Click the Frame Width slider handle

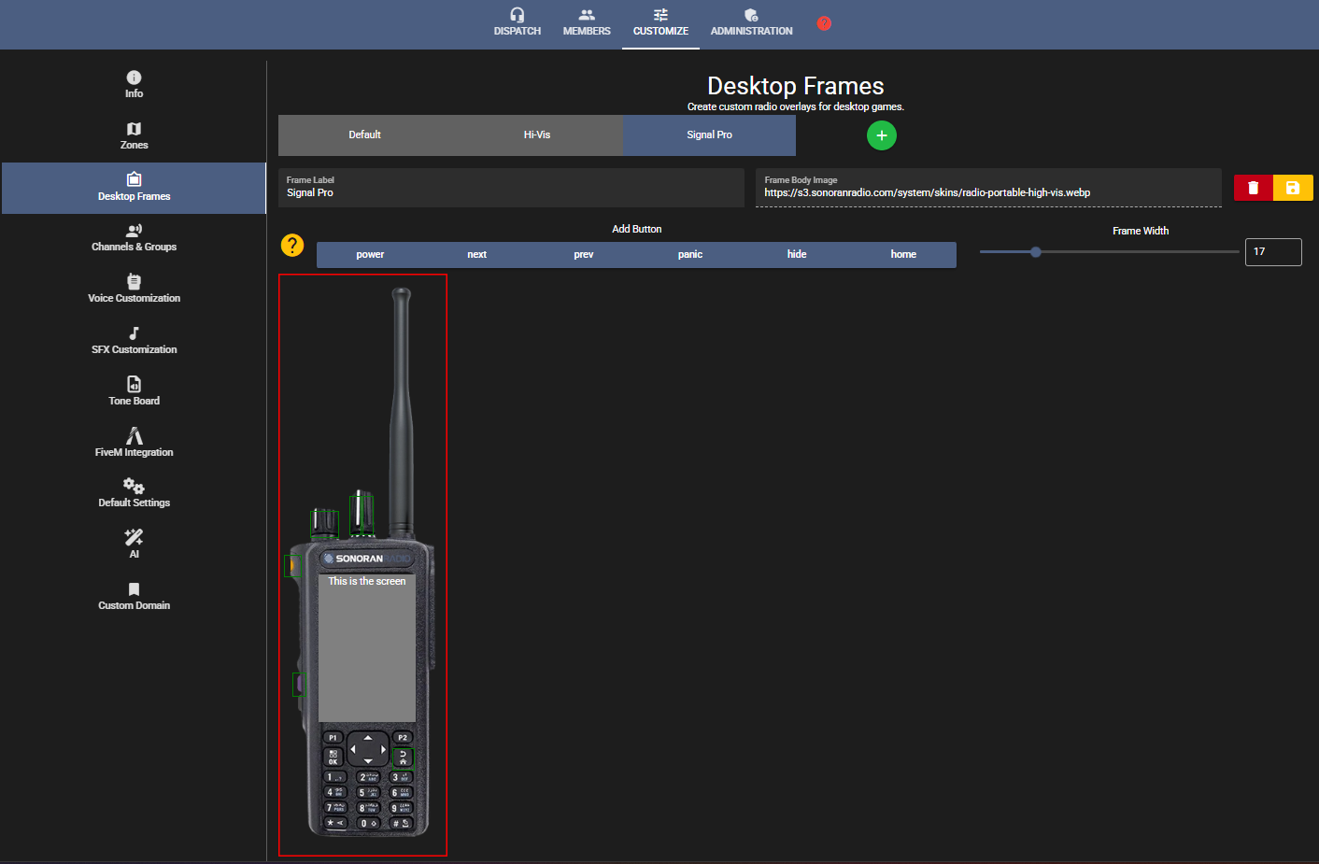pyautogui.click(x=1035, y=252)
